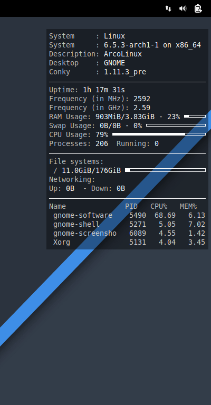Screen dimensions: 211x405
Task: Click the PID column header
Action: pyautogui.click(x=131, y=206)
